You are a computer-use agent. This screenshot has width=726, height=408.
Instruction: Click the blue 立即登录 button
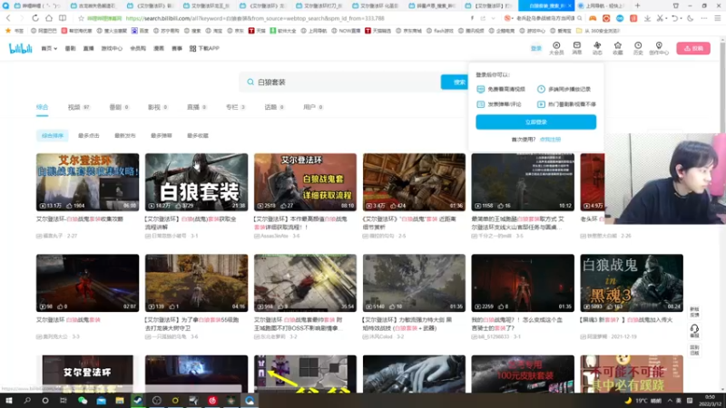coord(535,122)
